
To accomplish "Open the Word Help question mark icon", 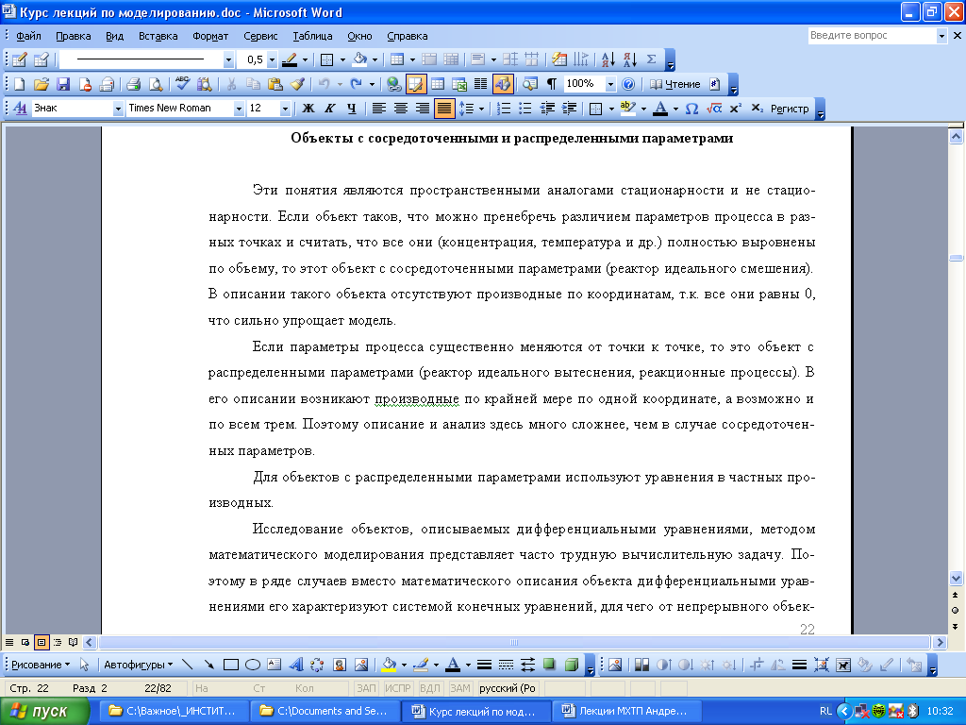I will click(x=627, y=84).
